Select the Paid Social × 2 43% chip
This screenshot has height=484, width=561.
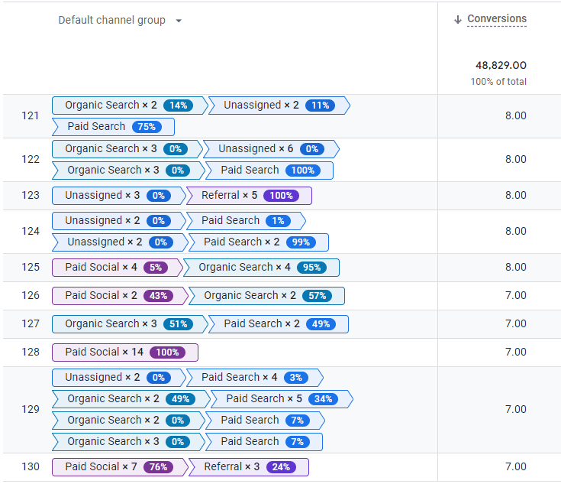[x=118, y=296]
